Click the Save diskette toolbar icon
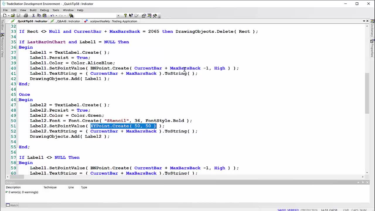 [18, 16]
